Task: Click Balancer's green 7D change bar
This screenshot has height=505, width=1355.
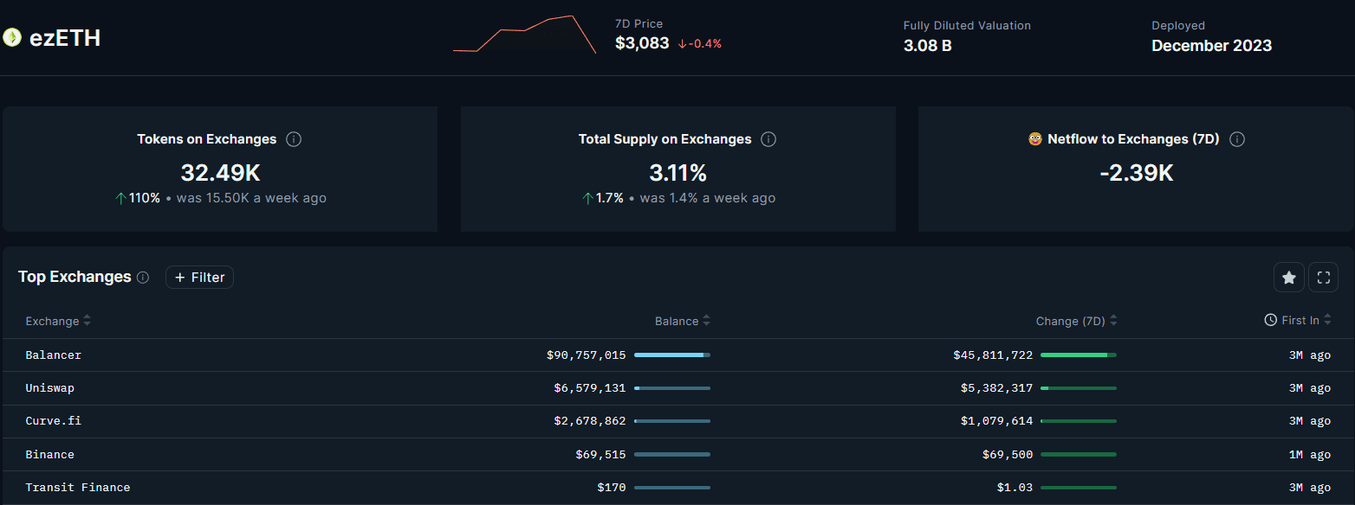Action: [1078, 355]
